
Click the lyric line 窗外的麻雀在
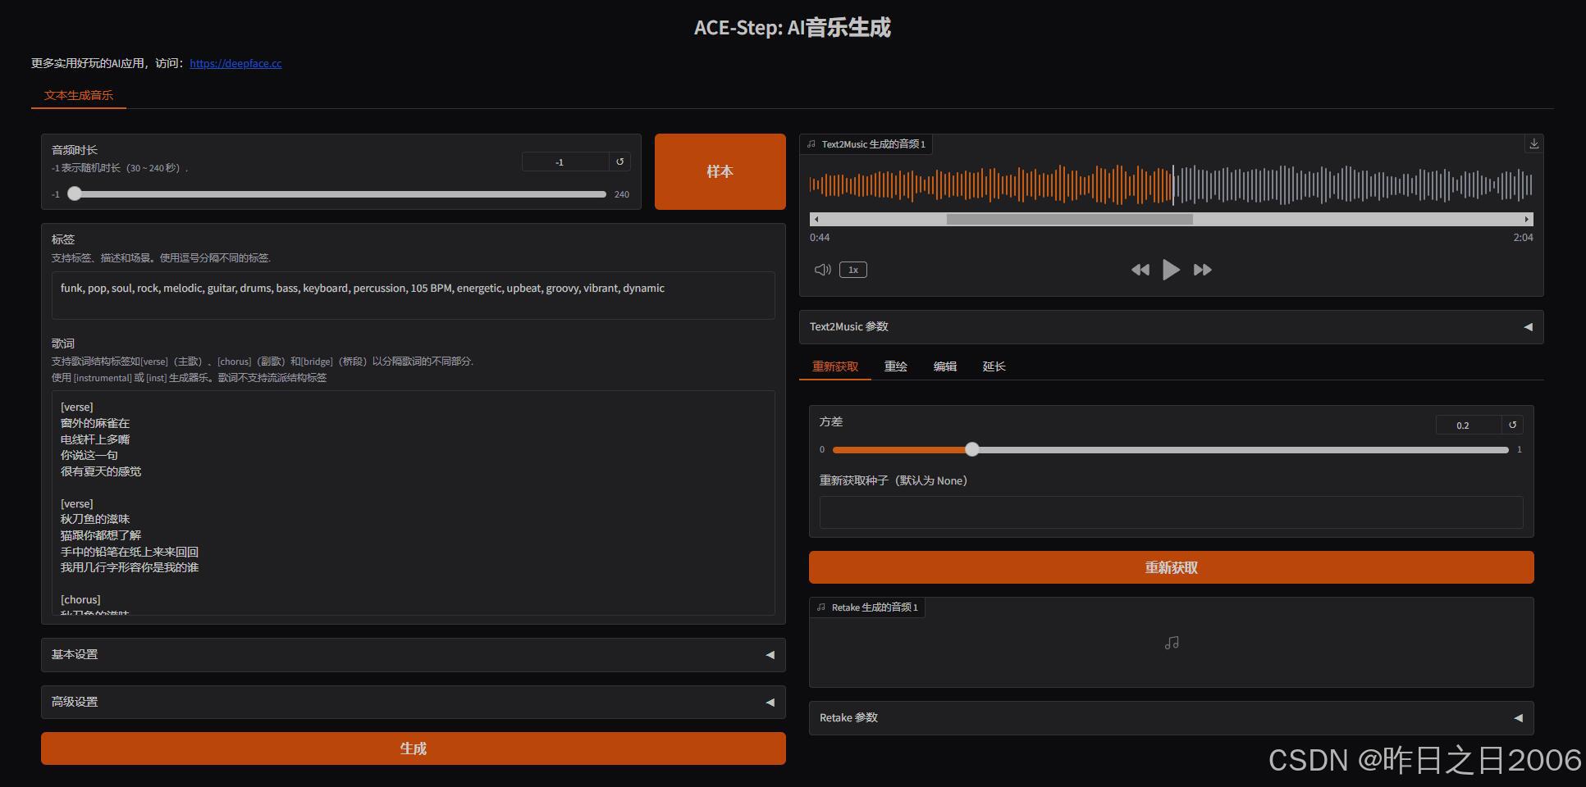click(95, 423)
